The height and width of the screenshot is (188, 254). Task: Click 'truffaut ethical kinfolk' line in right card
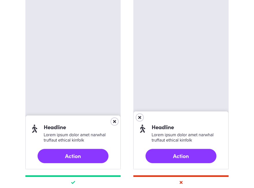tap(172, 140)
